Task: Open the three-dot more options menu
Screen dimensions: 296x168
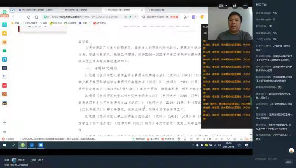Action: (x=245, y=6)
